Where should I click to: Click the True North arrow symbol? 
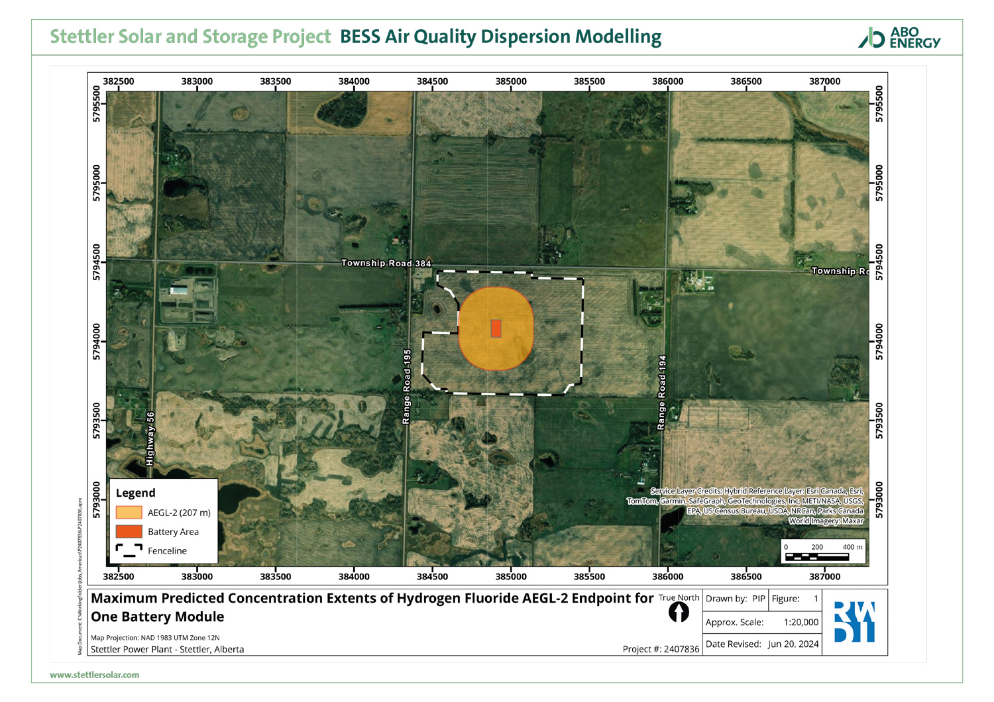pyautogui.click(x=679, y=613)
